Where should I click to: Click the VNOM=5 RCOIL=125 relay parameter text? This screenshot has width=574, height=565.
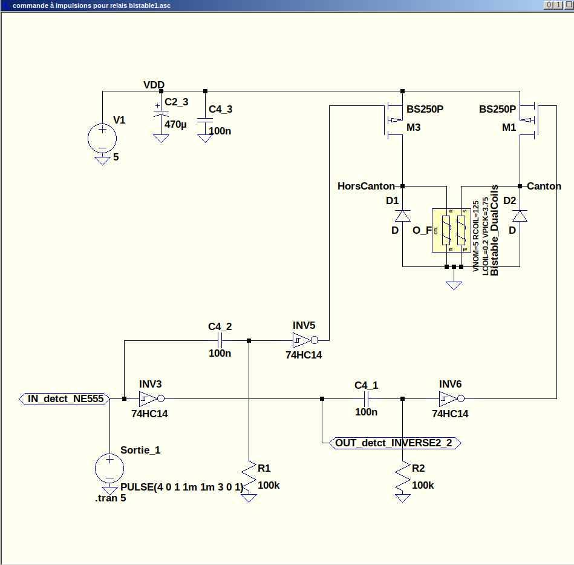[x=475, y=236]
